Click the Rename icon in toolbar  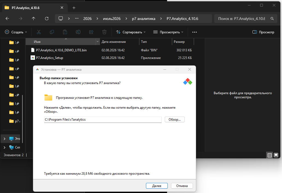tap(78, 32)
